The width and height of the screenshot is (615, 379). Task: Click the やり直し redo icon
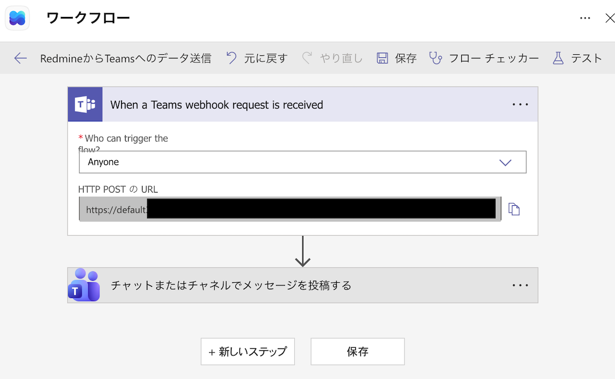[x=307, y=58]
